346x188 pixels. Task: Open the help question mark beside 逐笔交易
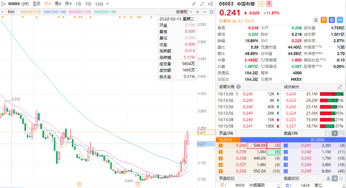[239, 87]
